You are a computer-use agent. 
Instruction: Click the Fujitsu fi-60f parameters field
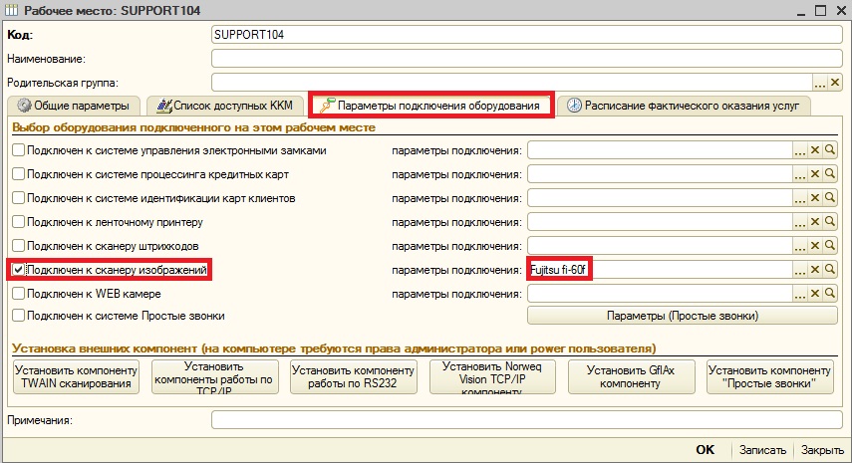click(x=660, y=270)
